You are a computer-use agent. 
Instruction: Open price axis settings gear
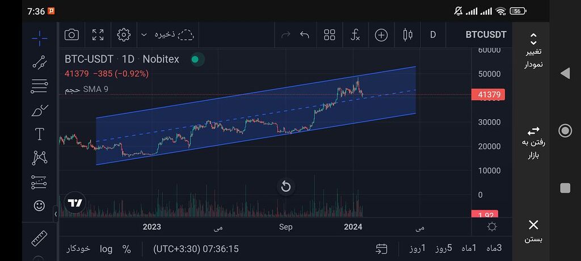point(492,226)
